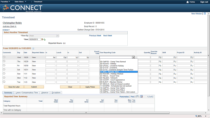Click Override Reason lookup for Thu row
The image size is (210, 118).
pyautogui.click(x=160, y=62)
